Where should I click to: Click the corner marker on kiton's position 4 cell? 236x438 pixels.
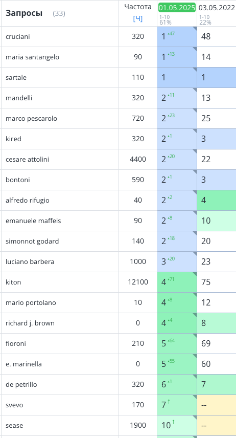195,274
